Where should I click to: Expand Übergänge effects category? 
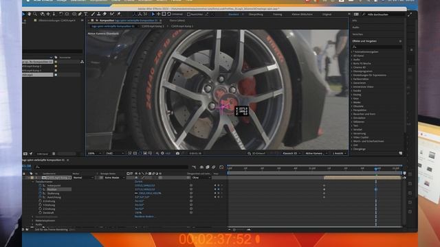pos(352,149)
